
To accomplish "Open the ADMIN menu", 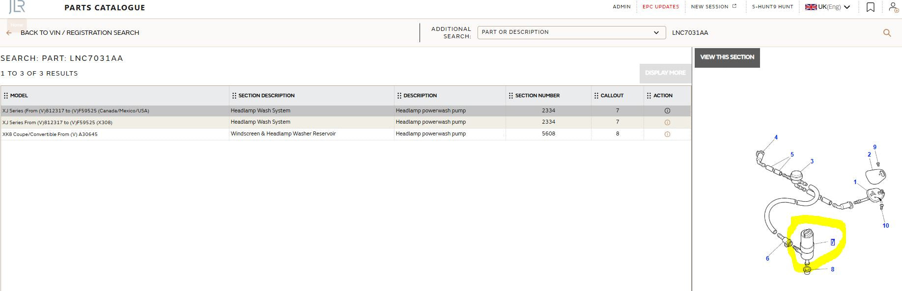I will pyautogui.click(x=621, y=7).
